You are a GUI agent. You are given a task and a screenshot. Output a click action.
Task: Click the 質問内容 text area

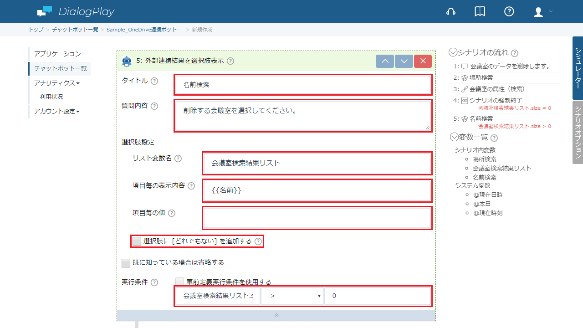tap(303, 116)
